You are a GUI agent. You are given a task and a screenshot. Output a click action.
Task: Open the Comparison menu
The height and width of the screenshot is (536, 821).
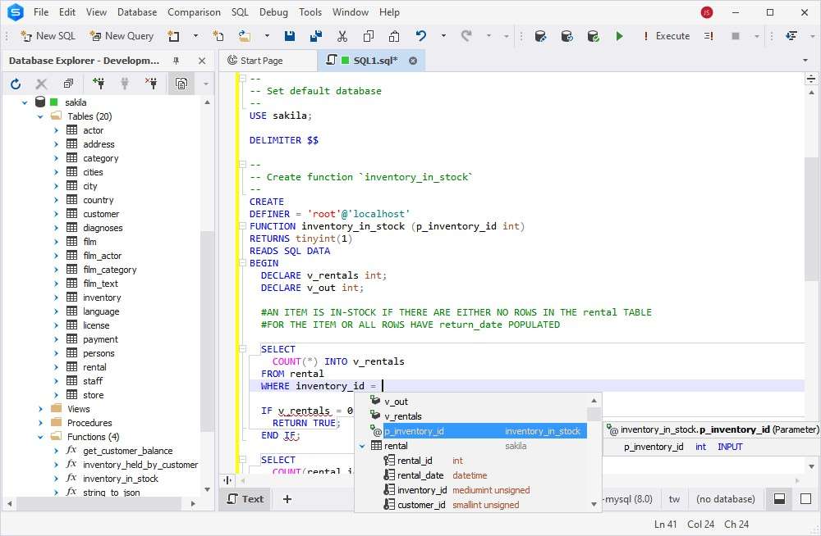tap(194, 12)
